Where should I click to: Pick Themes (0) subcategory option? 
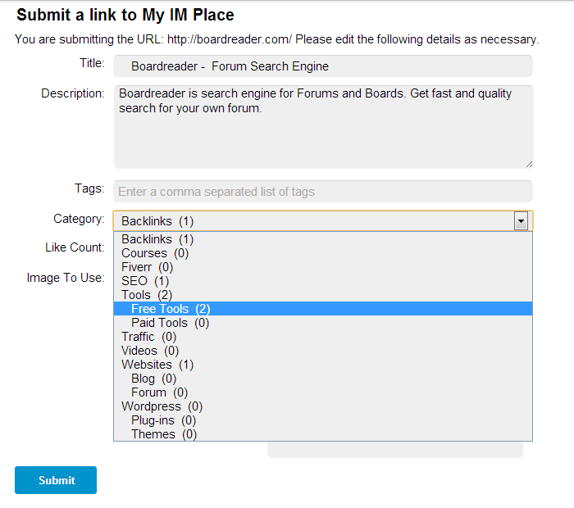323,433
